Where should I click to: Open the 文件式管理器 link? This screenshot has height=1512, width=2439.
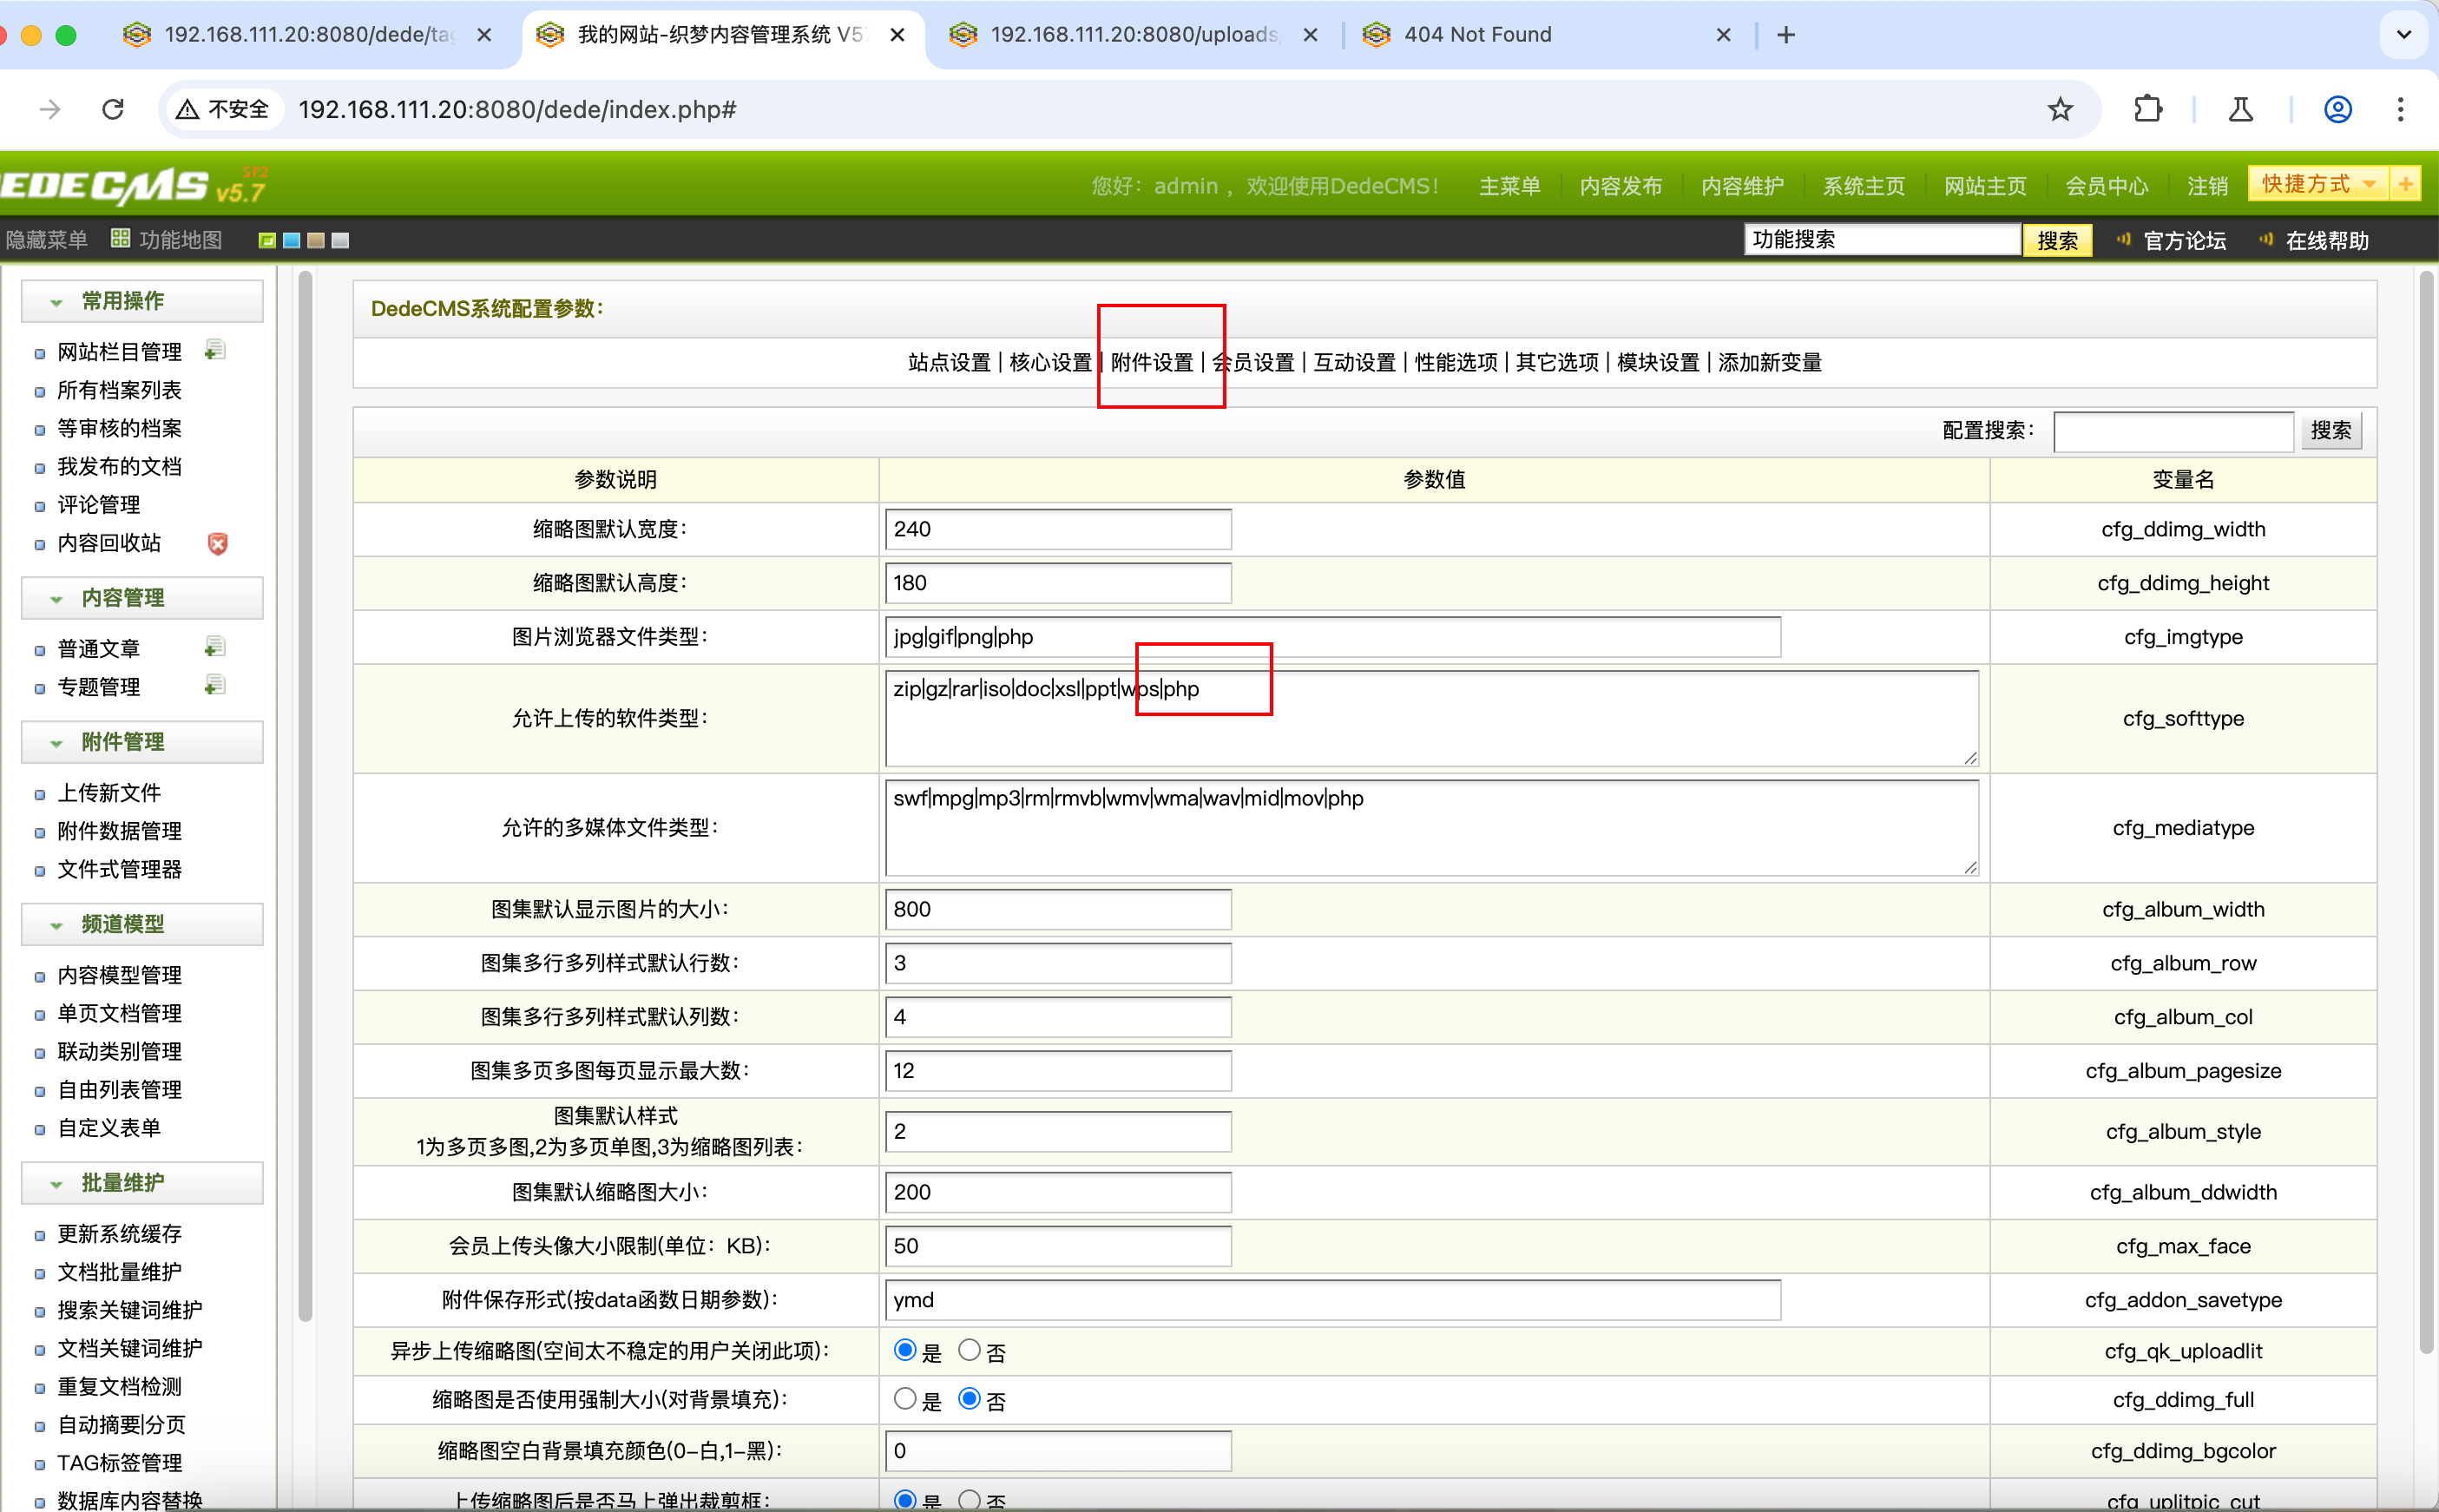pos(119,869)
